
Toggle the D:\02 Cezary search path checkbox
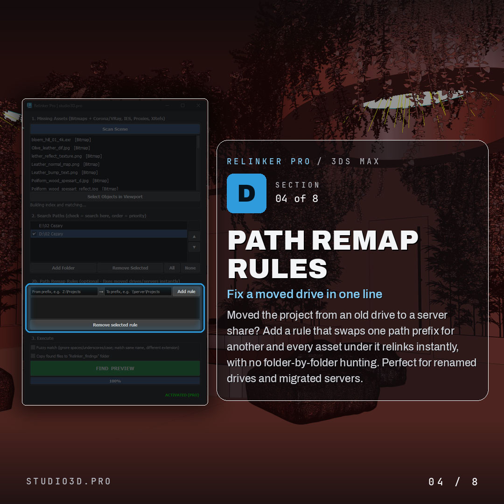coord(34,234)
